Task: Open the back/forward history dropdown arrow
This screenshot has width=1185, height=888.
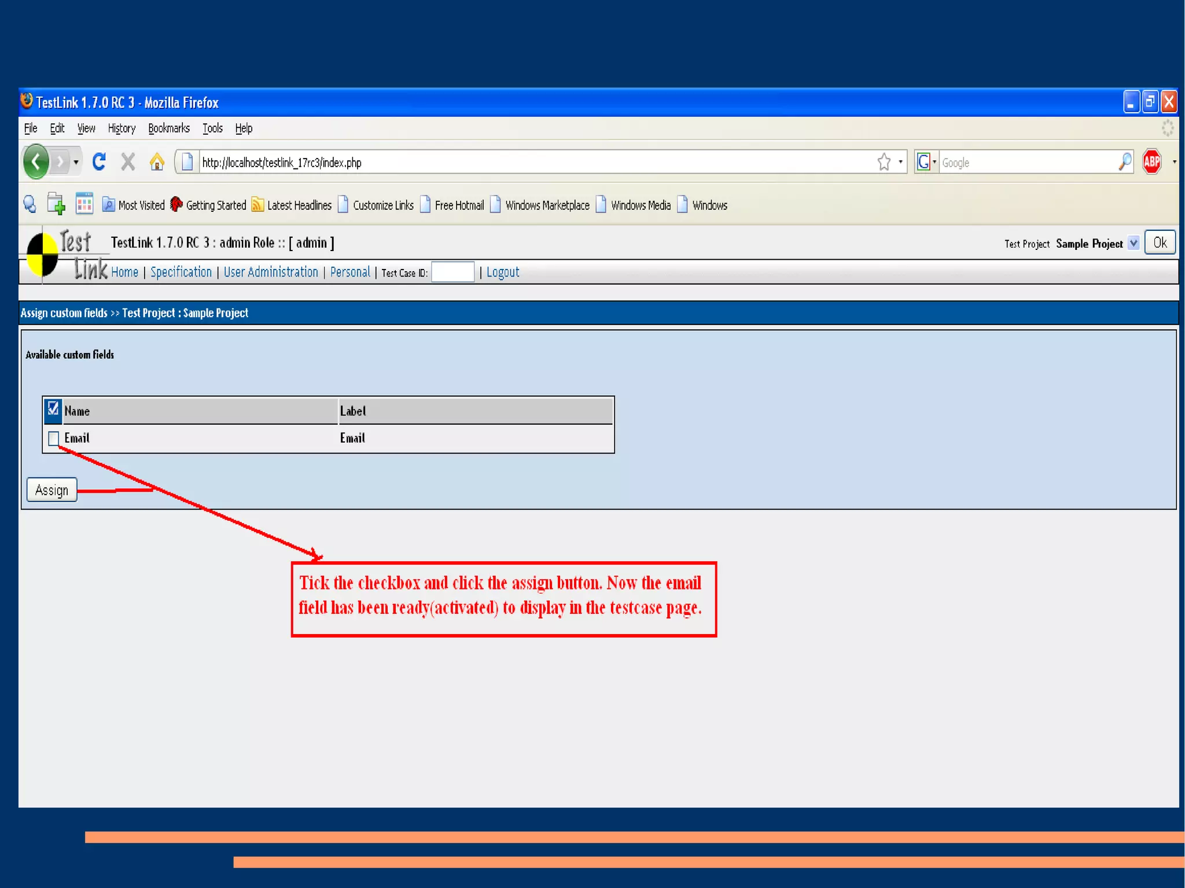Action: click(76, 162)
